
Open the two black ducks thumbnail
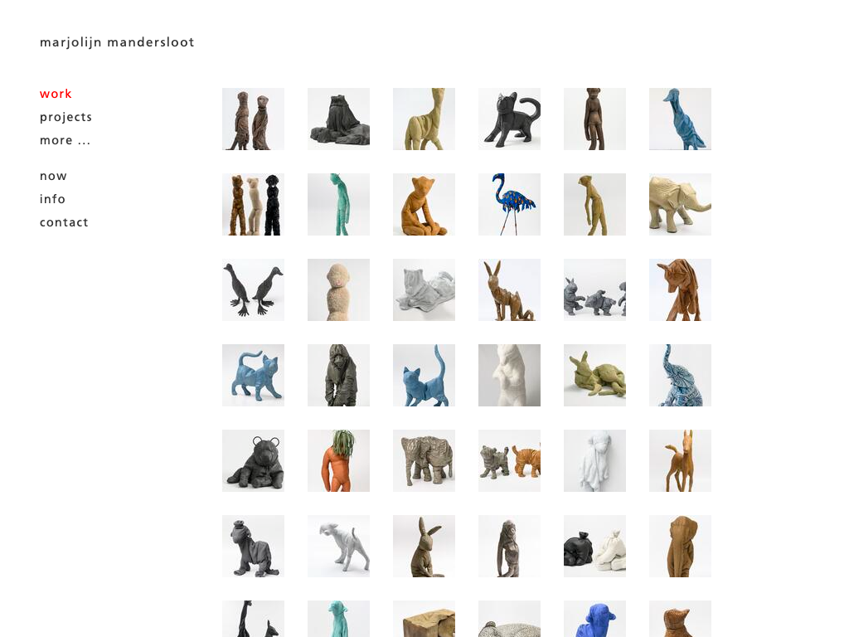(253, 289)
